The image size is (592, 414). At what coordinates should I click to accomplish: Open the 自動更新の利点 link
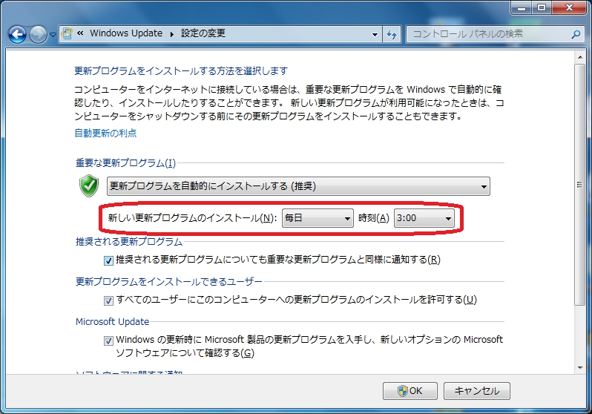pos(105,133)
